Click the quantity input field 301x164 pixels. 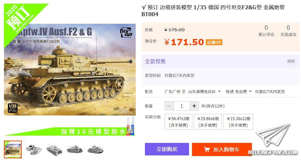point(181,106)
